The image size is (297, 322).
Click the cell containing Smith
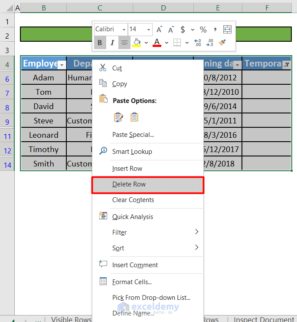pyautogui.click(x=44, y=164)
